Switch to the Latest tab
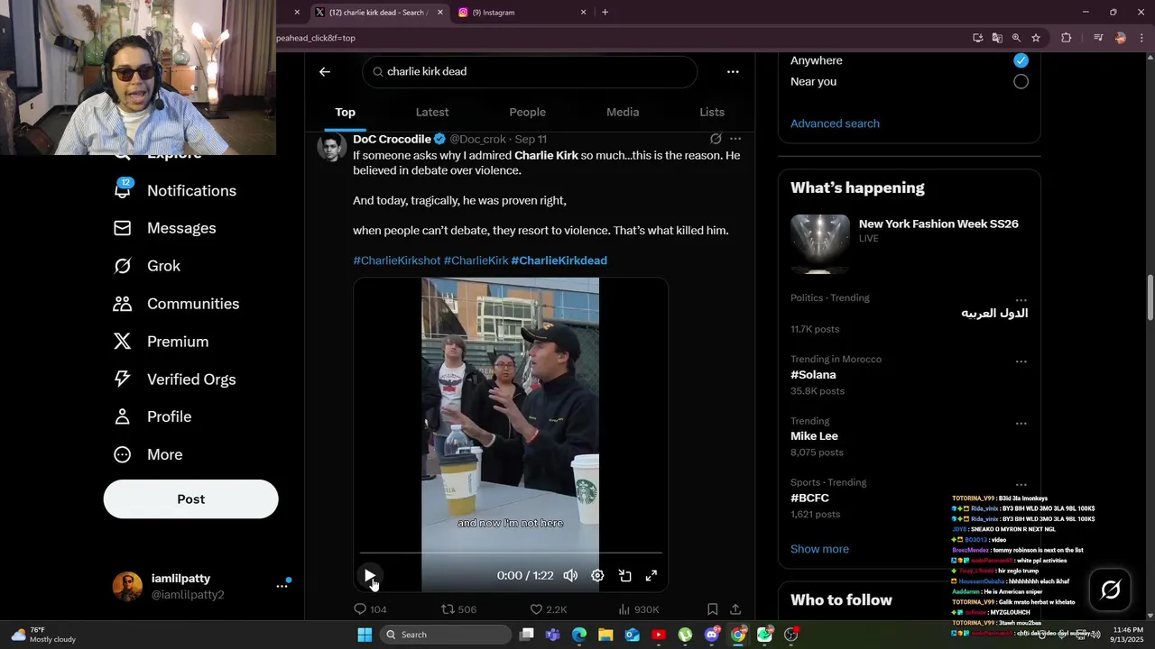Viewport: 1155px width, 649px height. pyautogui.click(x=432, y=112)
